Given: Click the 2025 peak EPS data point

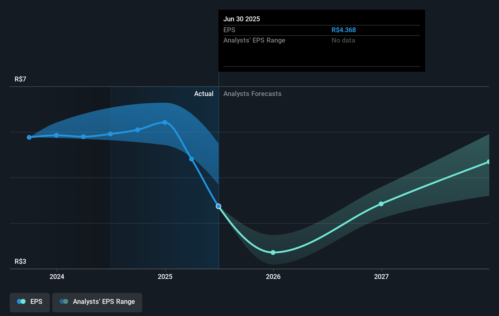Looking at the screenshot, I should (x=164, y=122).
